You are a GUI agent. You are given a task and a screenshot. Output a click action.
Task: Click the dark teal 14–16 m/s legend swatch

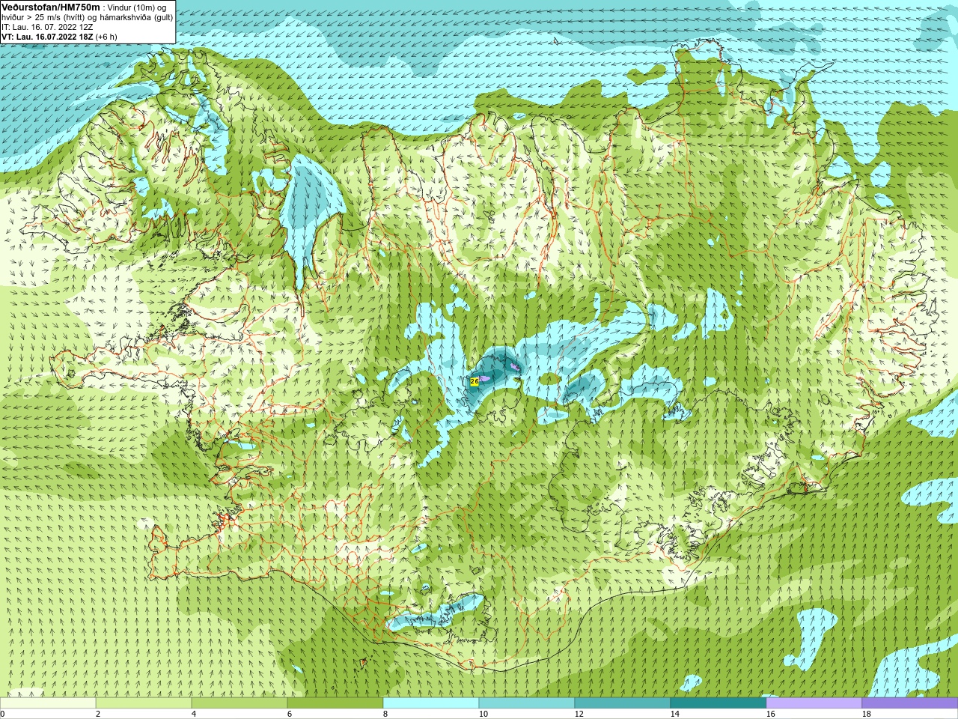tap(718, 703)
